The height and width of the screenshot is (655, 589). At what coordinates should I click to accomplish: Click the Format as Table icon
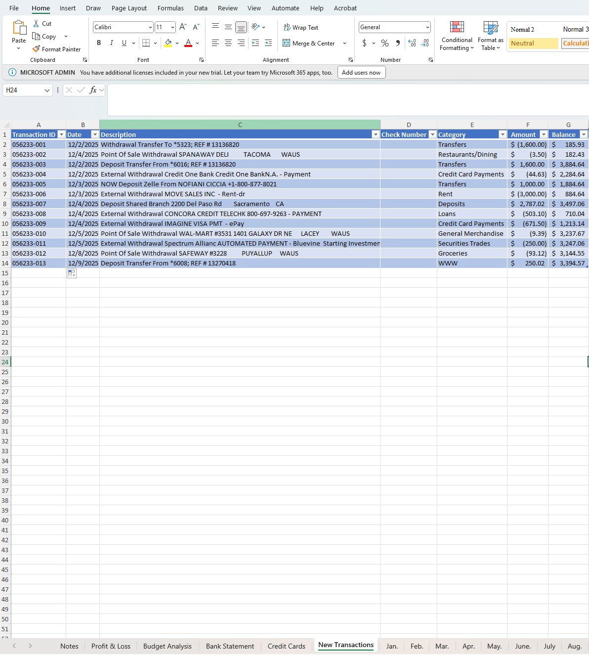[490, 36]
